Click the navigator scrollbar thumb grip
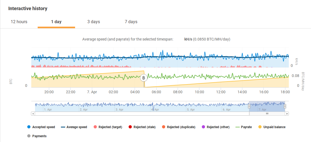 [x=267, y=114]
